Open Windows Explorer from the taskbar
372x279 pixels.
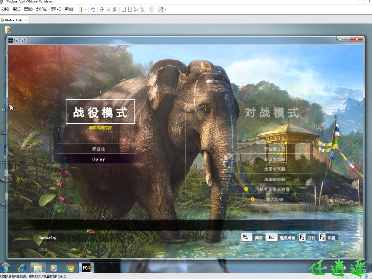tap(38, 268)
